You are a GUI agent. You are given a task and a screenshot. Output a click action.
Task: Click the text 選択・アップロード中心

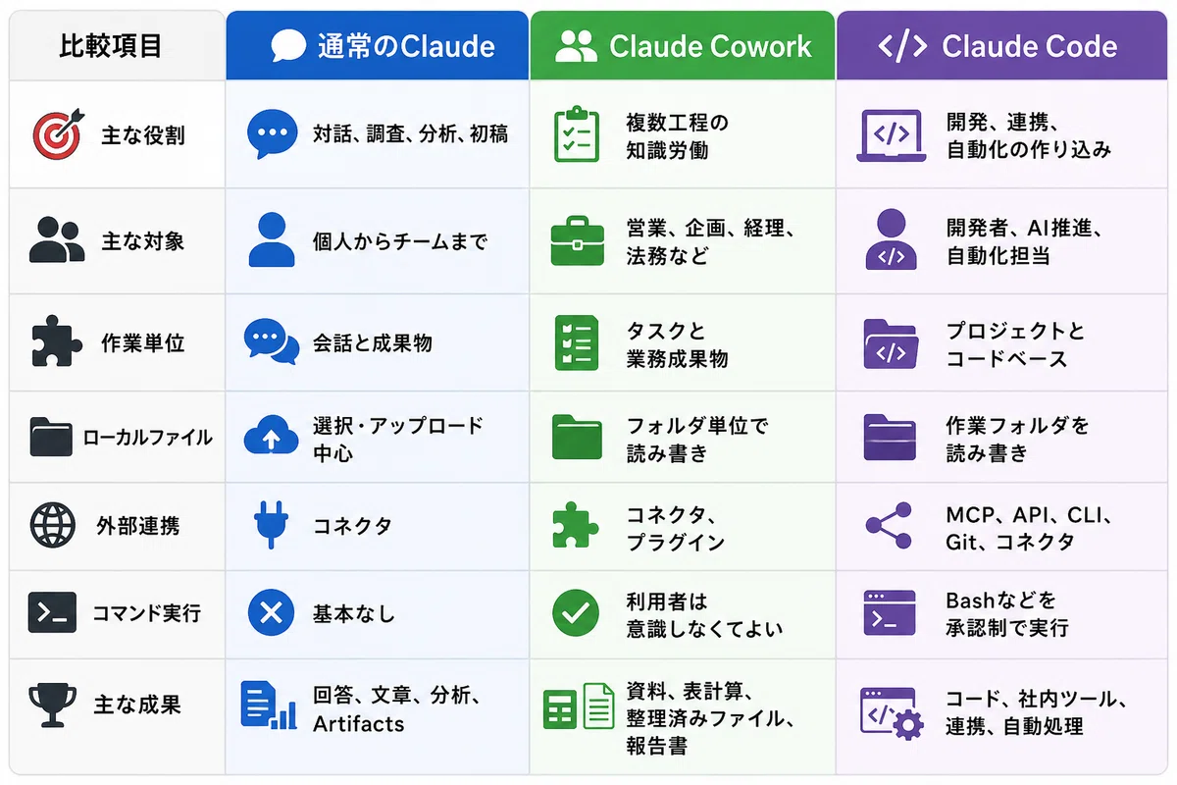pyautogui.click(x=398, y=439)
